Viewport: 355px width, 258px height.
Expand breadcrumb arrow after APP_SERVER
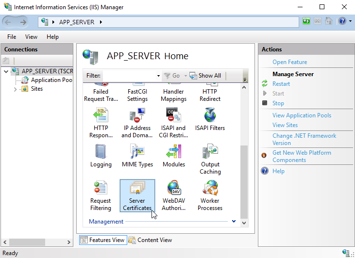[101, 22]
